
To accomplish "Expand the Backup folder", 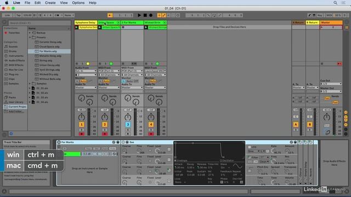I will [30, 33].
